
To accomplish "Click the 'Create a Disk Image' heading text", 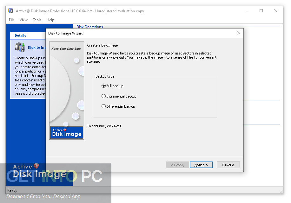I will 103,45.
